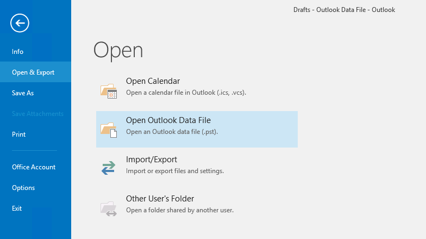Click the 'Import or export files and settings' description
The height and width of the screenshot is (239, 426).
[175, 171]
